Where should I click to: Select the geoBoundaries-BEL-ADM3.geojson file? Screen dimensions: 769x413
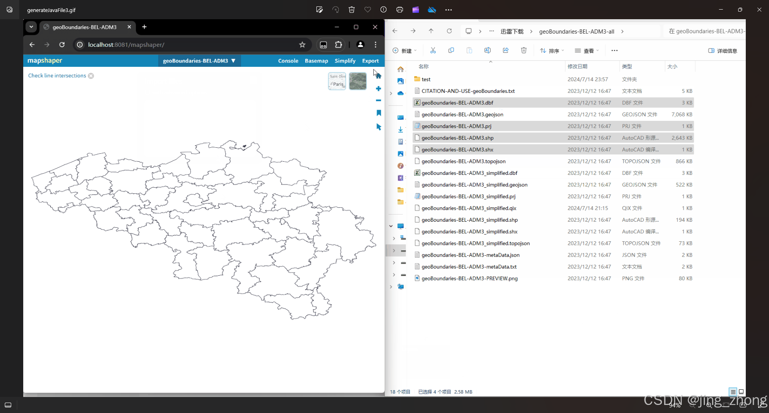462,114
